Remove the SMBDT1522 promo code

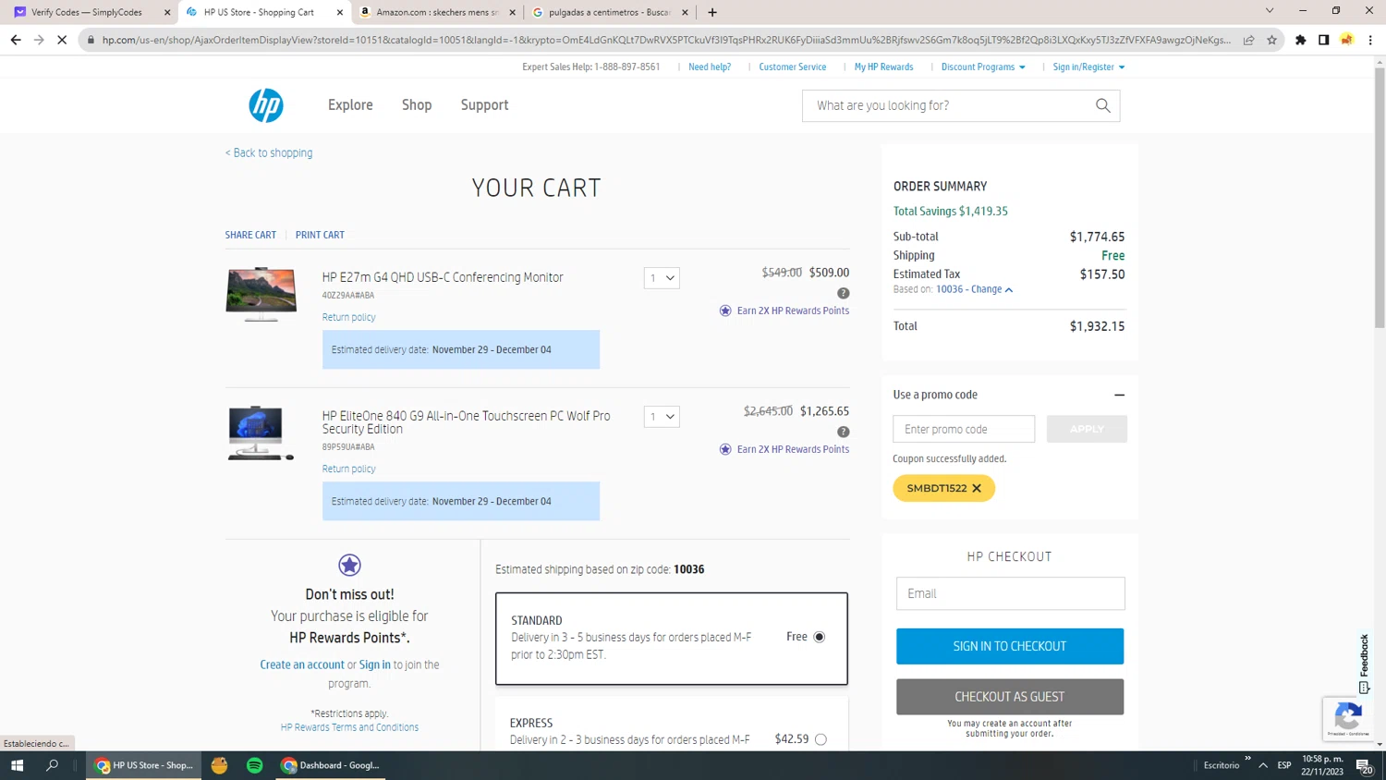tap(977, 488)
